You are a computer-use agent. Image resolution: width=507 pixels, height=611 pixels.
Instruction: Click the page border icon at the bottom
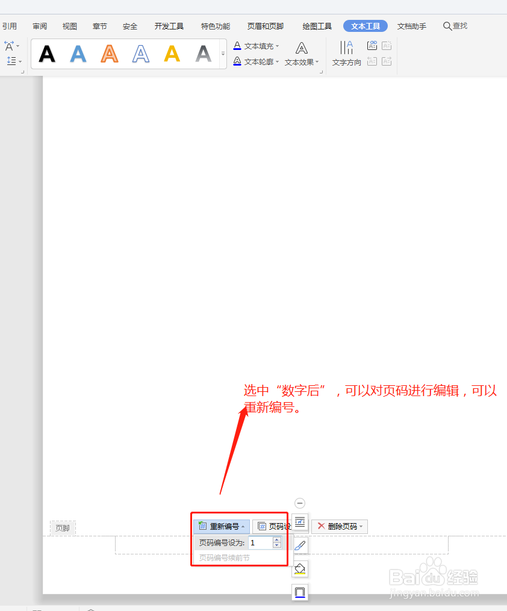(300, 592)
